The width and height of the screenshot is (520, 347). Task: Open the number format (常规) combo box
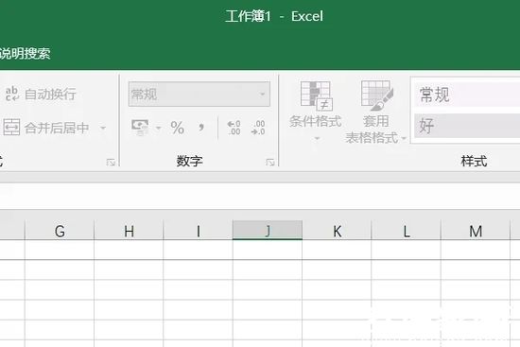199,95
